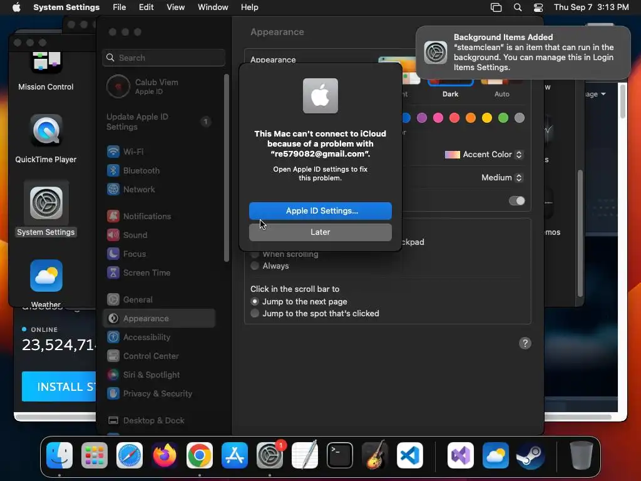Click the Stage Manager menu bar icon

[496, 8]
